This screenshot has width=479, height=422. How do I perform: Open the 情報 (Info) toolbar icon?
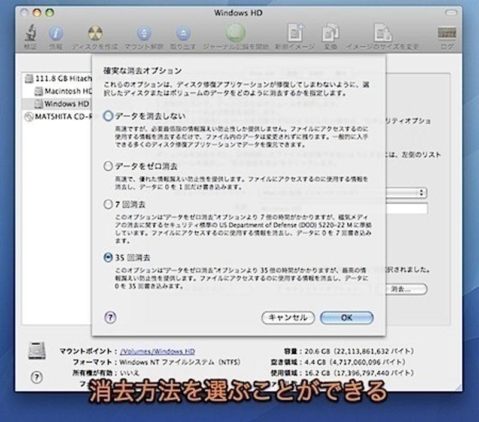[57, 33]
